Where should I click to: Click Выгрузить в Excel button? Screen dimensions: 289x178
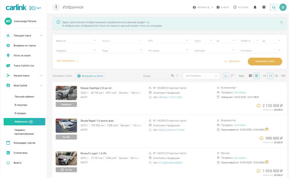91,76
